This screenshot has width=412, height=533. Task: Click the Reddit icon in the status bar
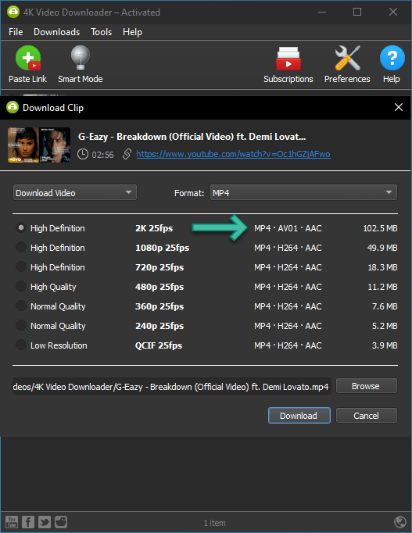[61, 522]
